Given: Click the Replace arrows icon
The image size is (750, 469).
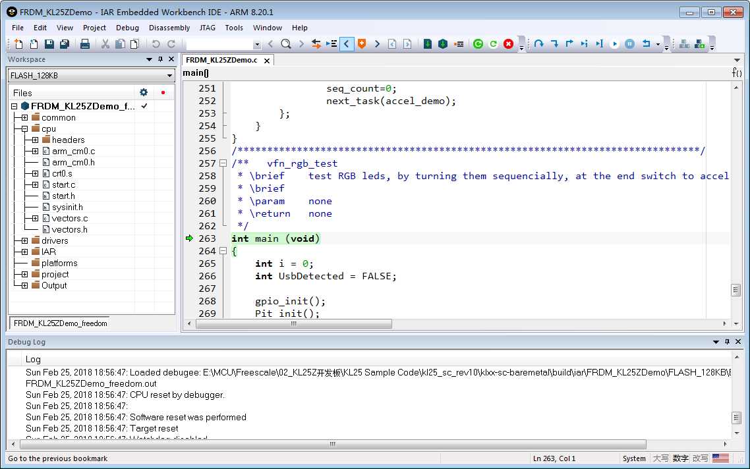Looking at the screenshot, I should pos(316,44).
